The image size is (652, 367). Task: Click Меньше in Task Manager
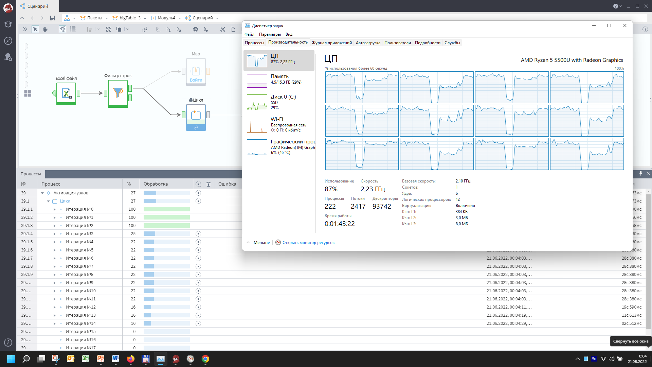[261, 243]
